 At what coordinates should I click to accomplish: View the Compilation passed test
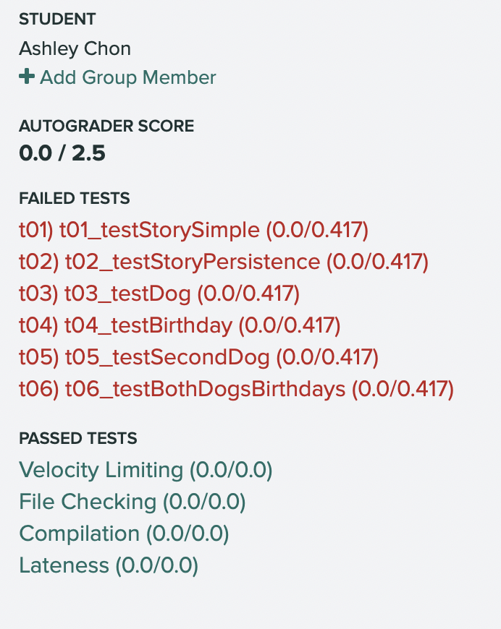click(x=124, y=534)
